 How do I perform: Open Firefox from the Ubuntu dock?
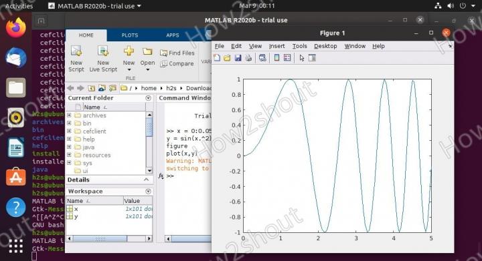click(15, 27)
